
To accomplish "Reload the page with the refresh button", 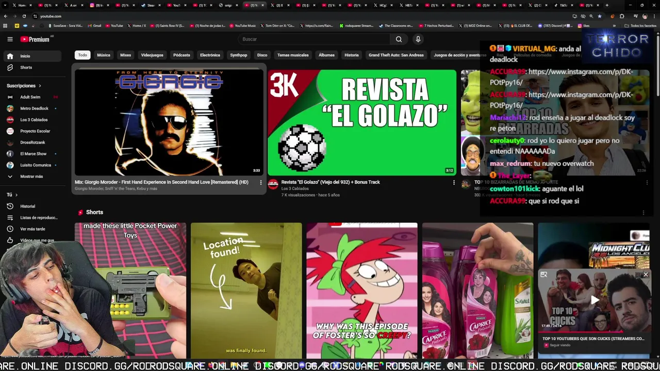I will point(24,16).
